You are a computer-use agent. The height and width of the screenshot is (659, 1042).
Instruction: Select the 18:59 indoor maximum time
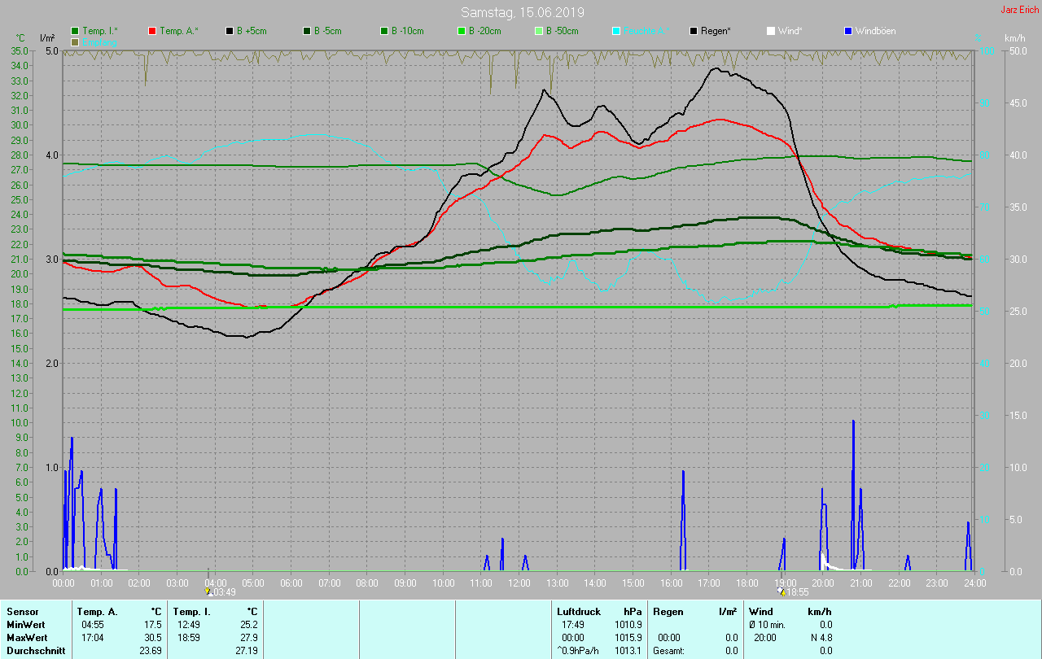pos(189,638)
